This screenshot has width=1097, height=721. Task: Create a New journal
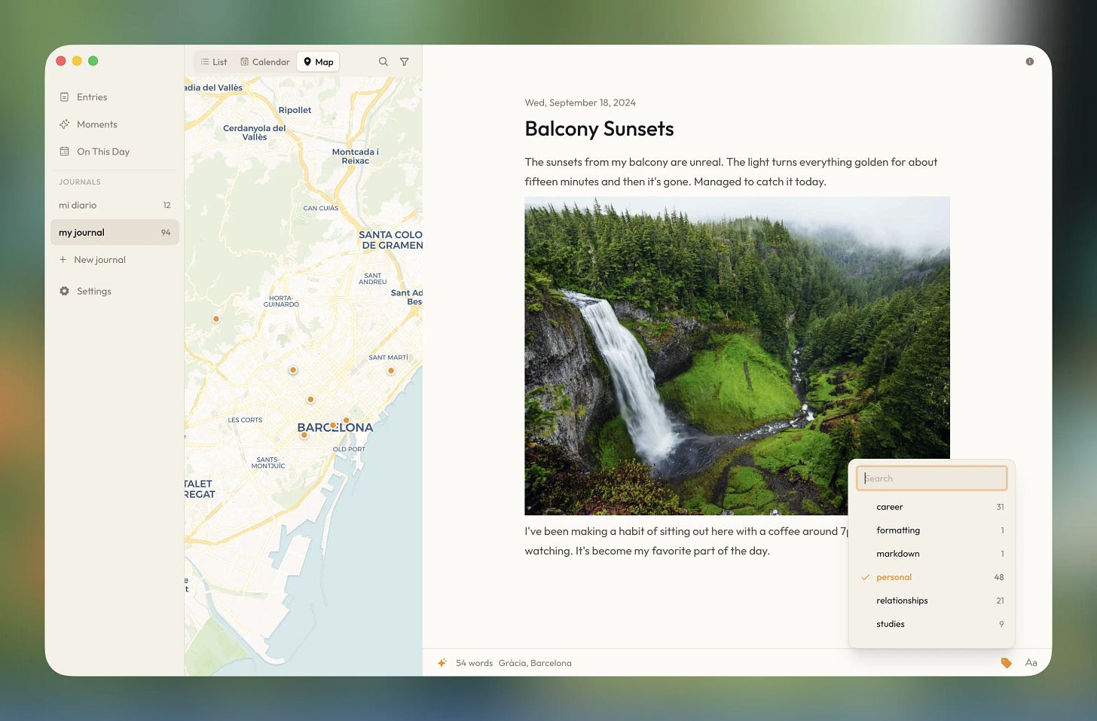[99, 259]
